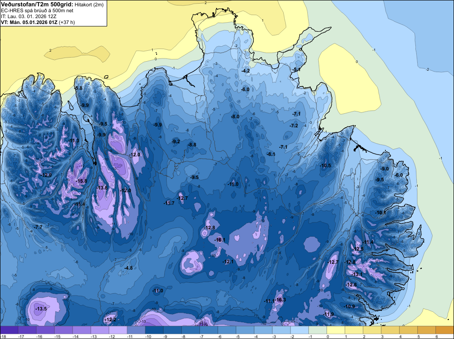Select the 'IT: Lau. 03. 01. 2026 12Z' line

tap(29, 16)
